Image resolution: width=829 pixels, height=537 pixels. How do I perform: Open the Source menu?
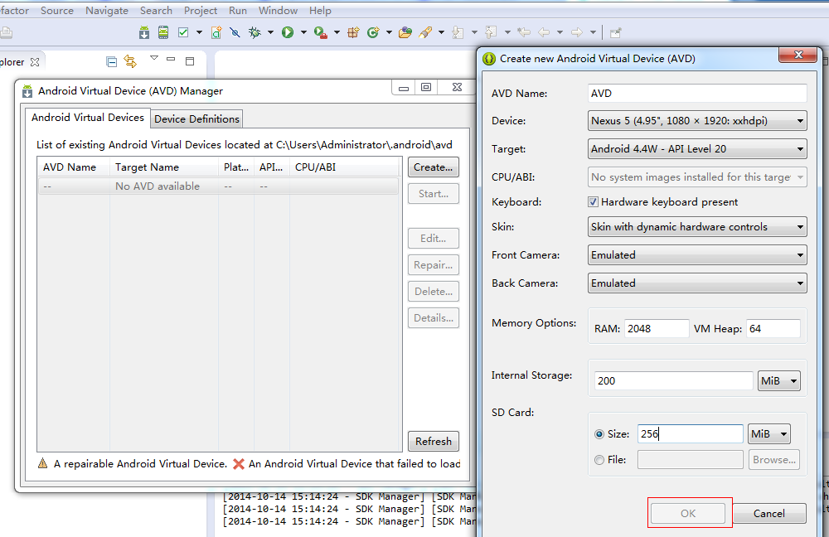pos(57,11)
